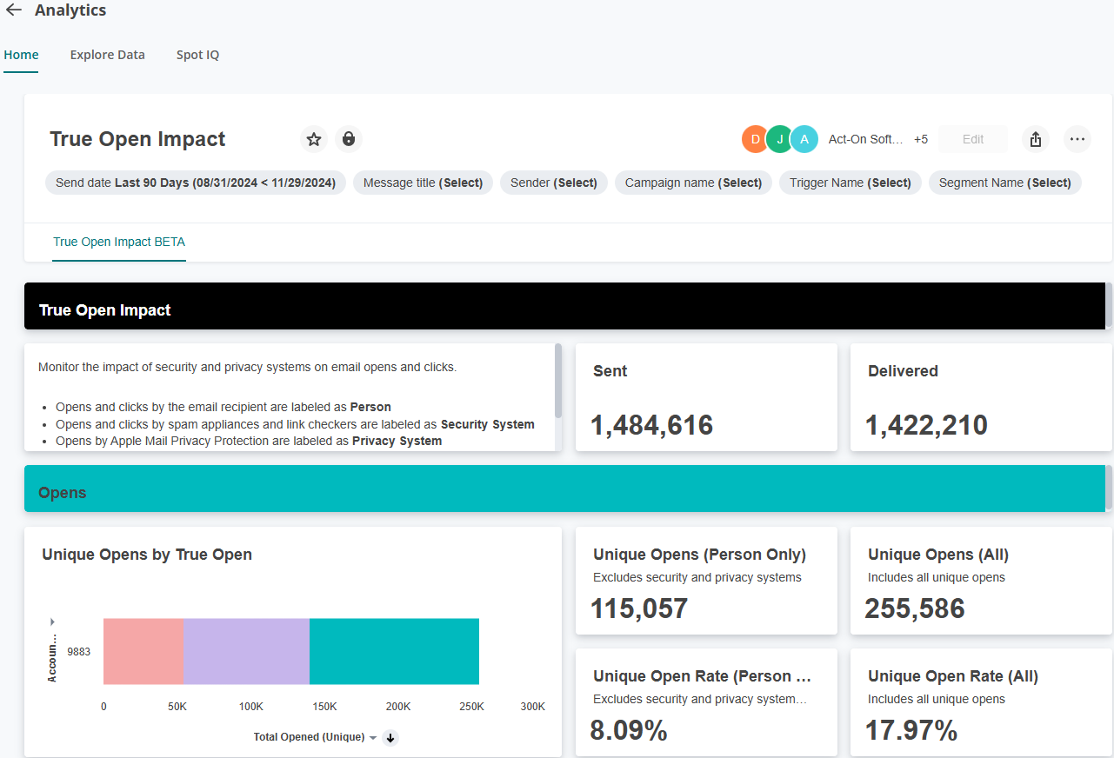This screenshot has height=758, width=1114.
Task: Click the 17.97% open rate value
Action: (x=911, y=730)
